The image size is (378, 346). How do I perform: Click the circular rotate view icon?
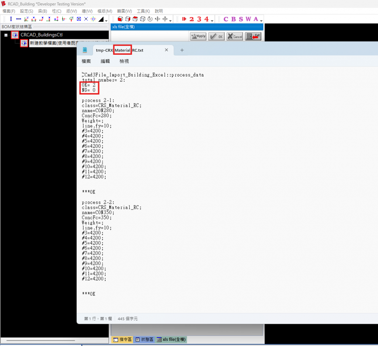(150, 19)
